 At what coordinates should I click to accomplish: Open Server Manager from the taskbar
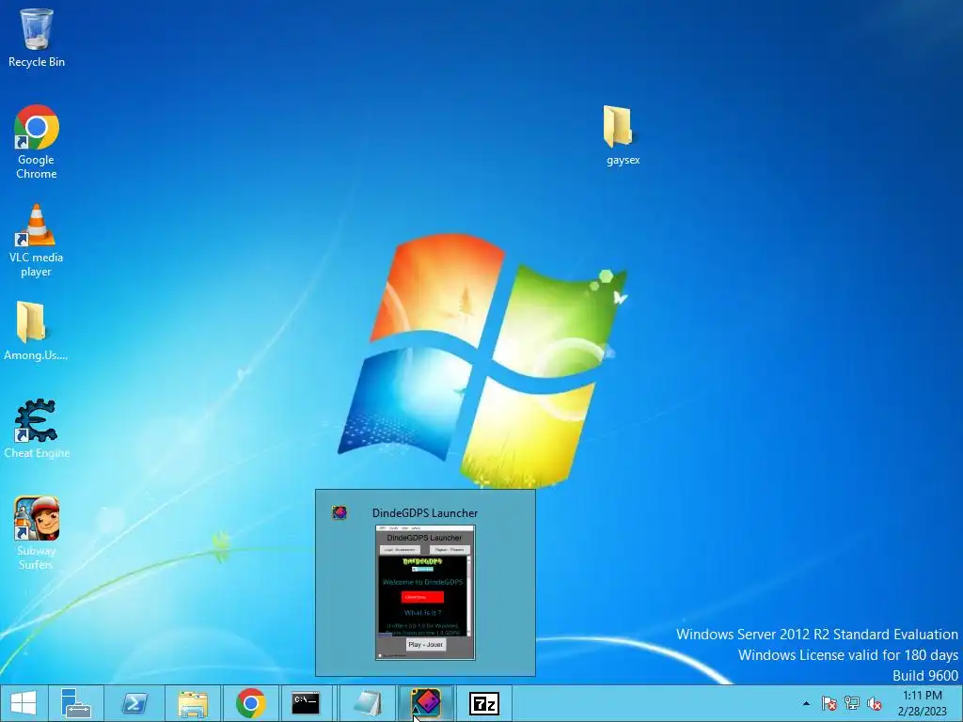point(76,703)
